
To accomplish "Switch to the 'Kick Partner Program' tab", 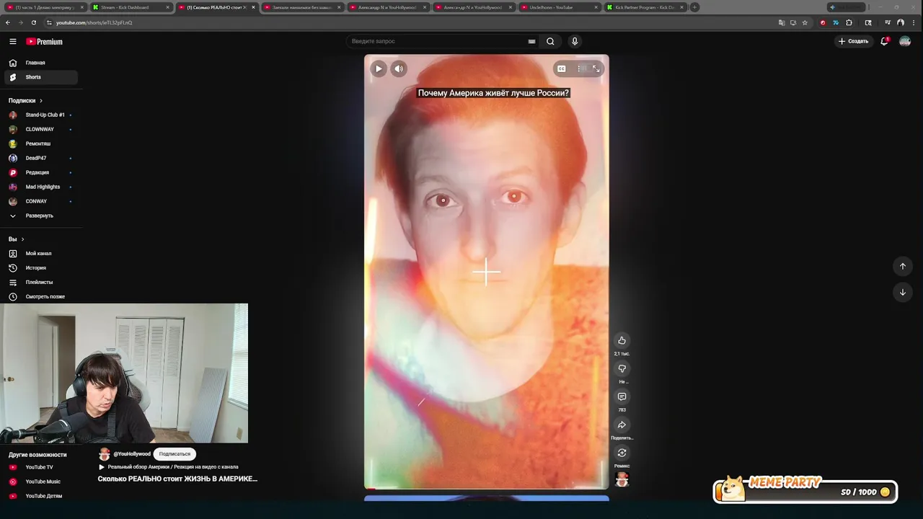I will click(x=644, y=7).
